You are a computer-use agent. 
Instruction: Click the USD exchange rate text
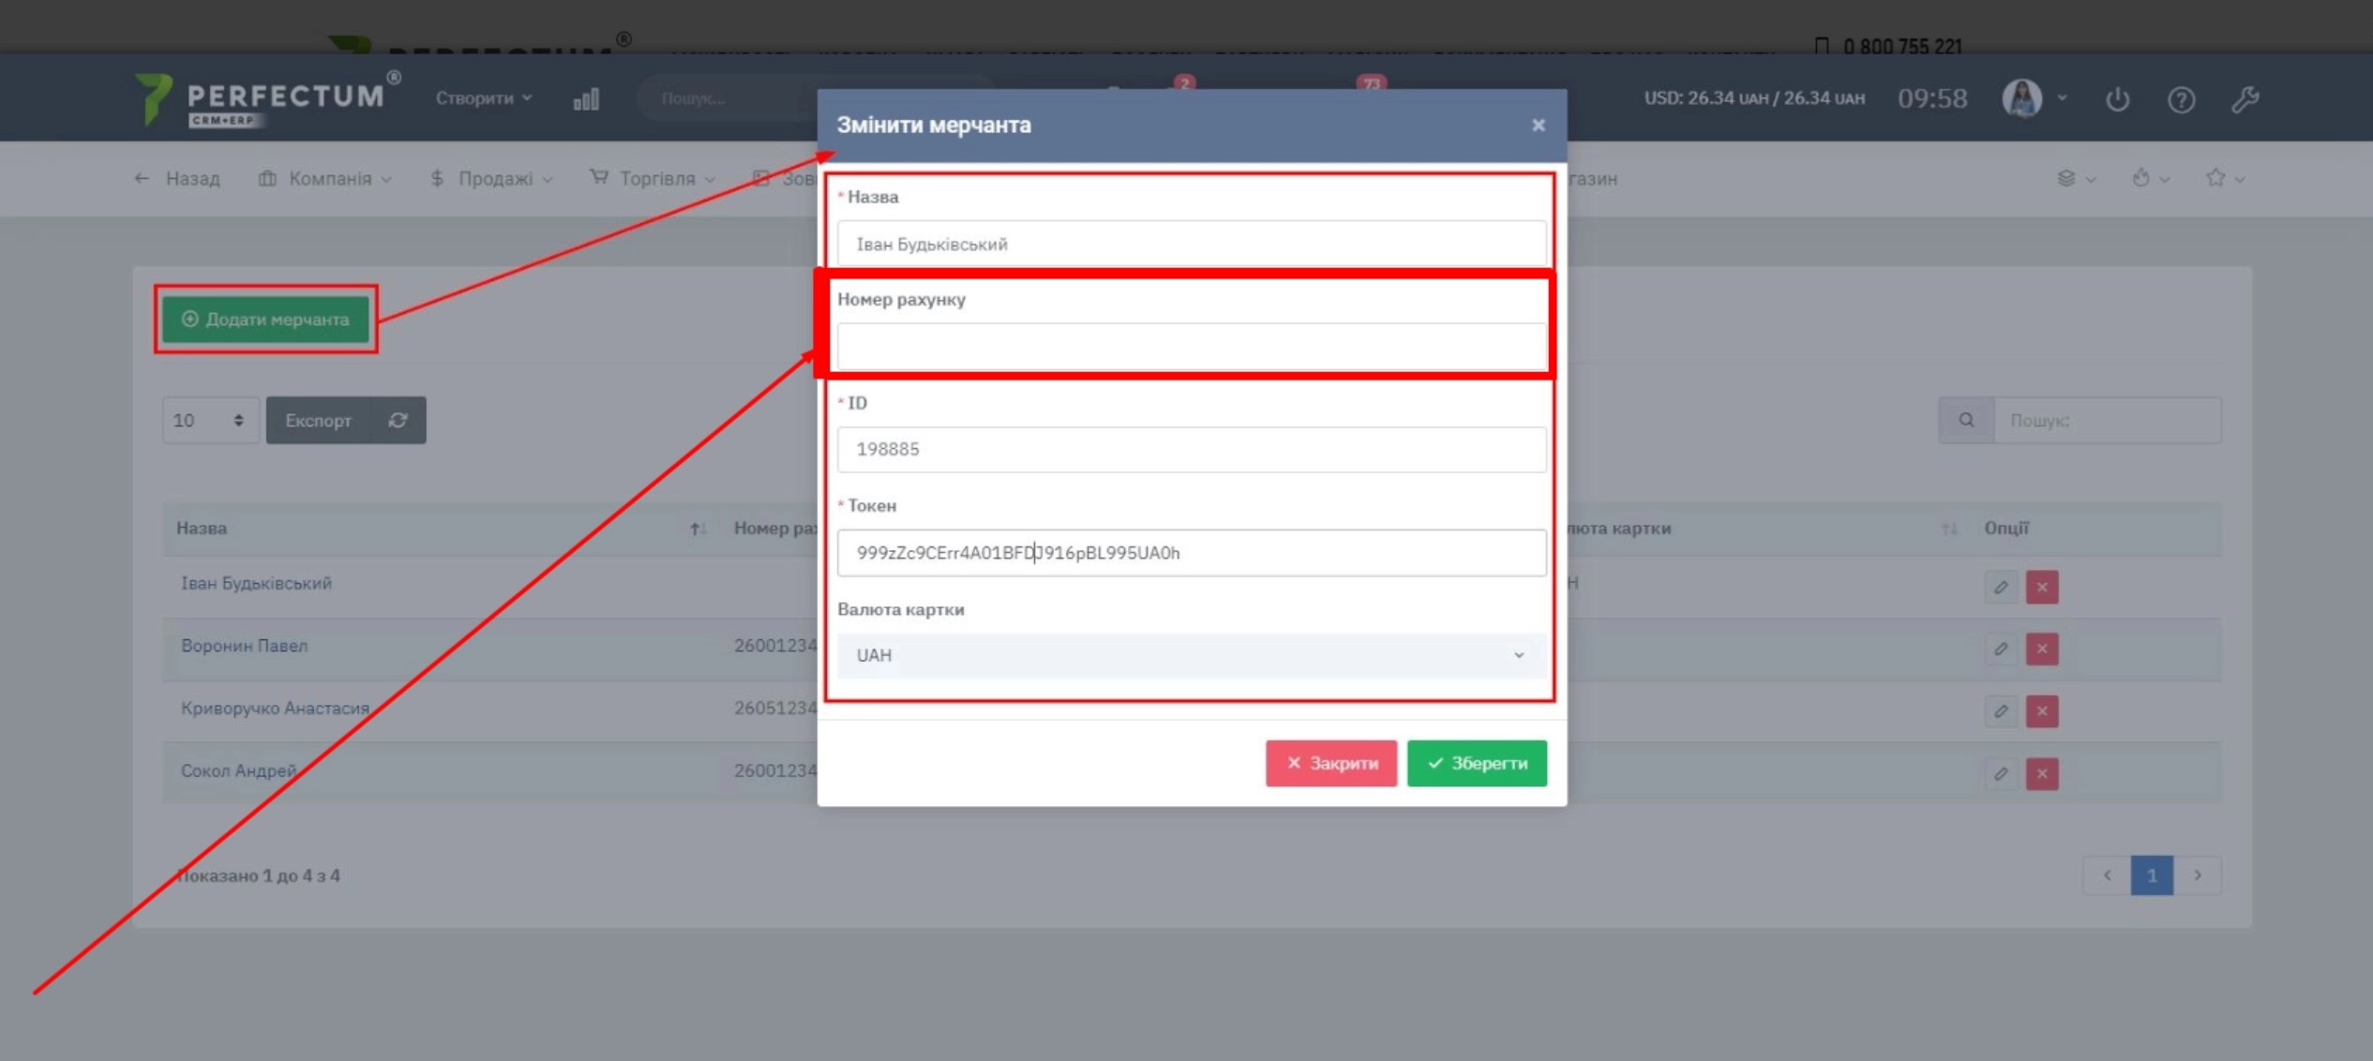[x=1753, y=98]
